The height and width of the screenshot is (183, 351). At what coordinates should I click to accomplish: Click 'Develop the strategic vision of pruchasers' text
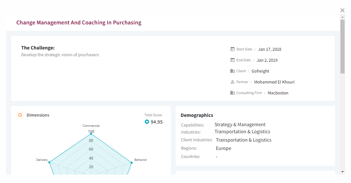click(x=60, y=55)
